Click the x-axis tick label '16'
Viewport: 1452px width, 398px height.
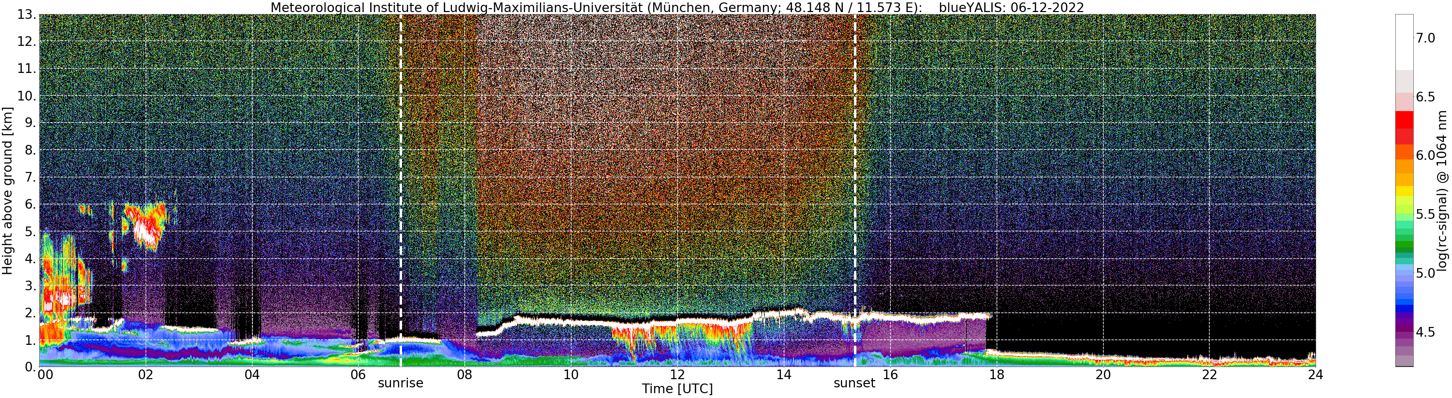[x=890, y=374]
